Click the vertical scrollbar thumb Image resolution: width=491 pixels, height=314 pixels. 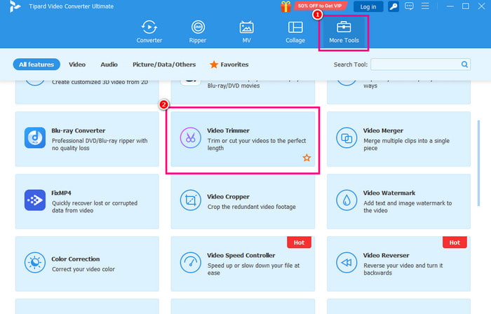[x=478, y=163]
